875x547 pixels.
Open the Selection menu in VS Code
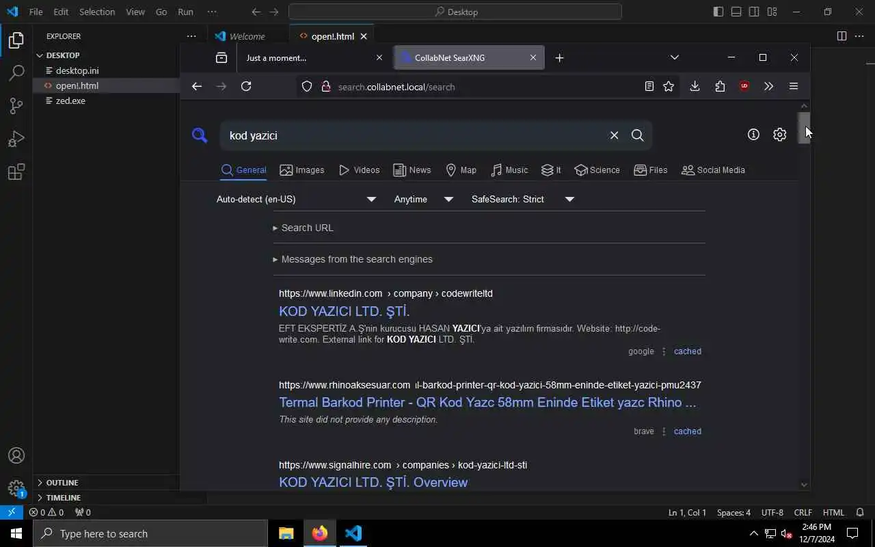(97, 12)
